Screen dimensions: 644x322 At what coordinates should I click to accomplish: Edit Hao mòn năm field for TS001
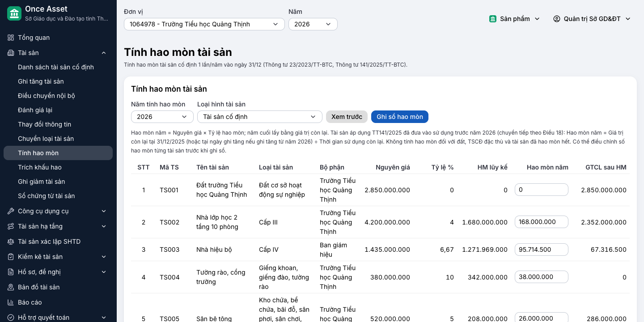coord(542,190)
